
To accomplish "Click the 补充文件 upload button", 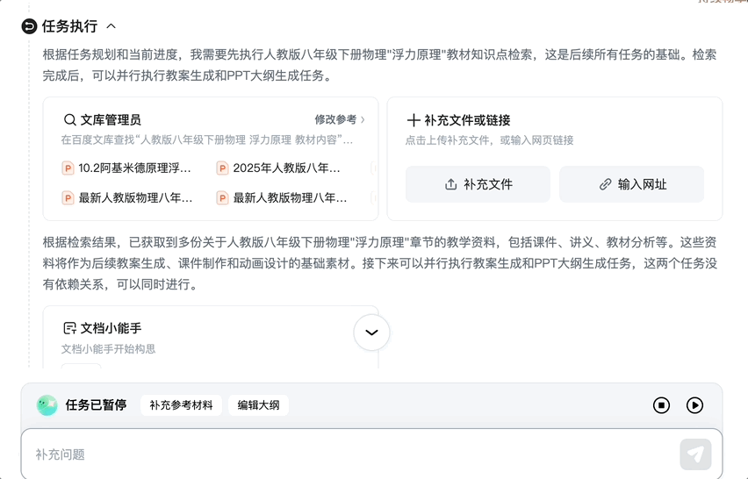I will (x=478, y=184).
